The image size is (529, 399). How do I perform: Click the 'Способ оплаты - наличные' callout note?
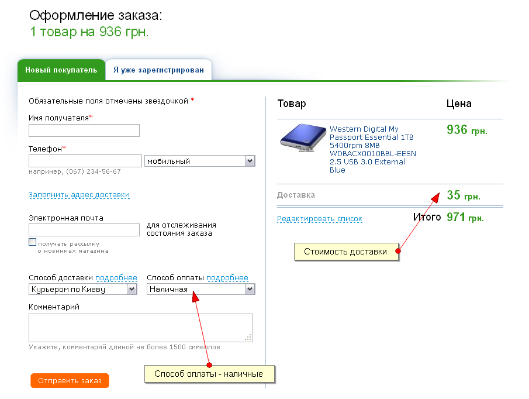(x=209, y=374)
